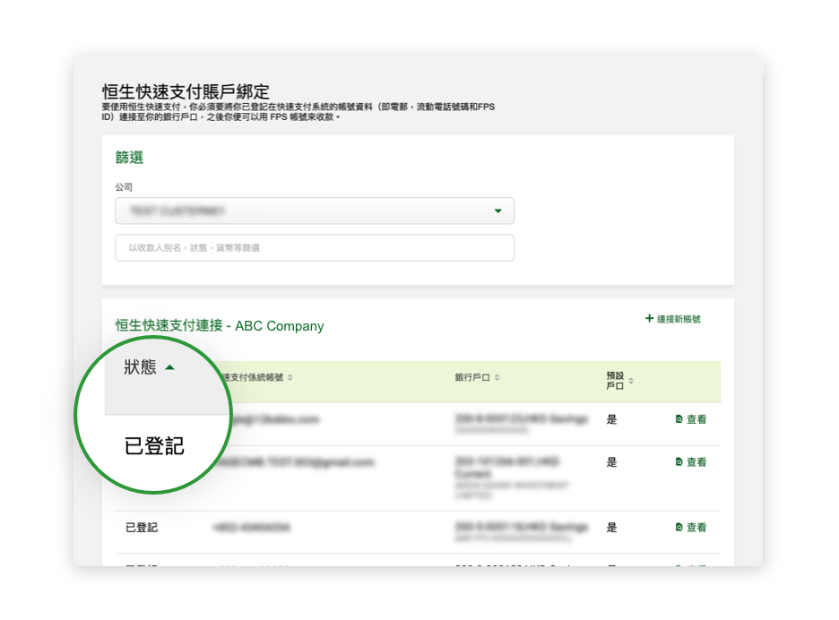Sort by the 狀態 column header

(140, 367)
